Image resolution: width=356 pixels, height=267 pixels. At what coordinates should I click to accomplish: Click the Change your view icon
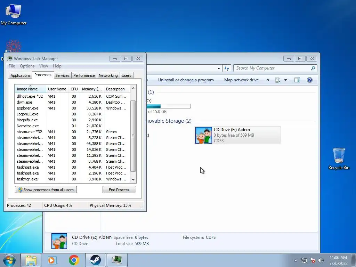[278, 80]
